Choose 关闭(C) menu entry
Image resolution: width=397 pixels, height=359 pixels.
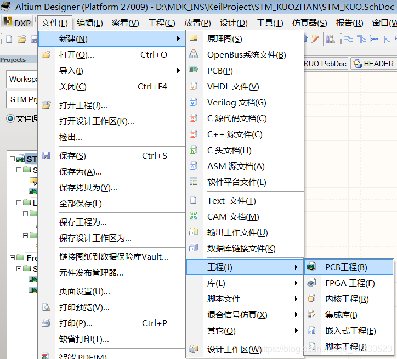click(112, 86)
